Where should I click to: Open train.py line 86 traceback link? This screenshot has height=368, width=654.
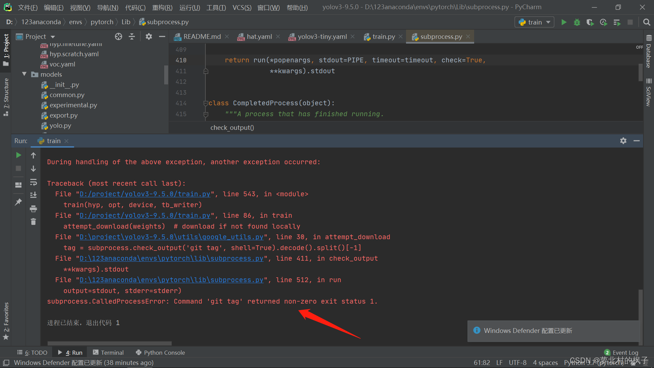(x=145, y=215)
